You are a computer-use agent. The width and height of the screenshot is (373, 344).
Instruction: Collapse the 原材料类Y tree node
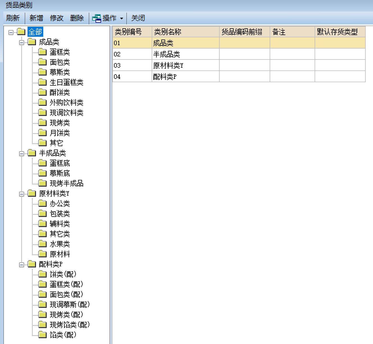pyautogui.click(x=22, y=194)
